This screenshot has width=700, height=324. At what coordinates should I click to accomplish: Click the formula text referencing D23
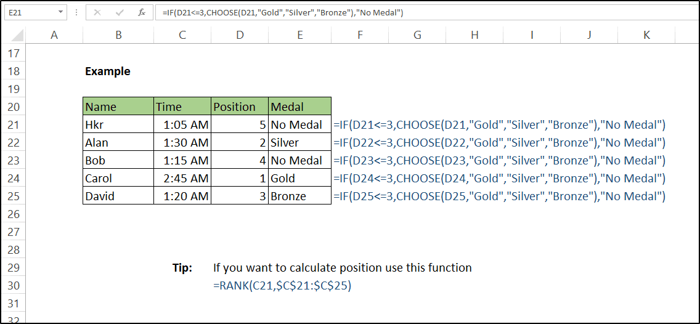pos(499,161)
